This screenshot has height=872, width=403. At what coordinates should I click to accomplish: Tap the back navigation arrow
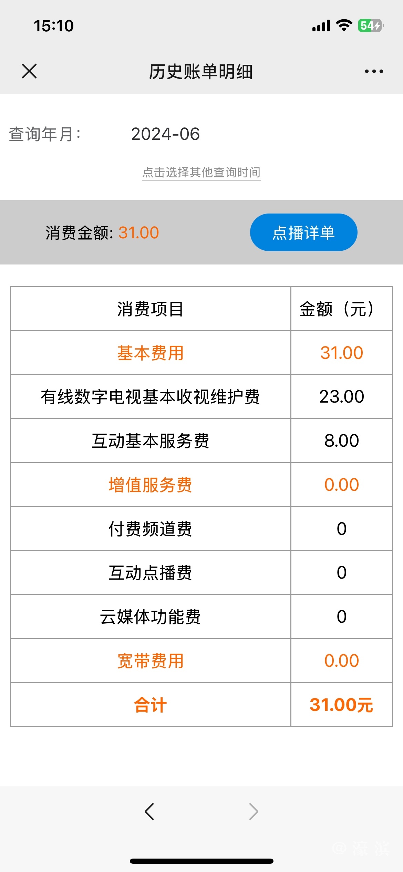[x=149, y=812]
